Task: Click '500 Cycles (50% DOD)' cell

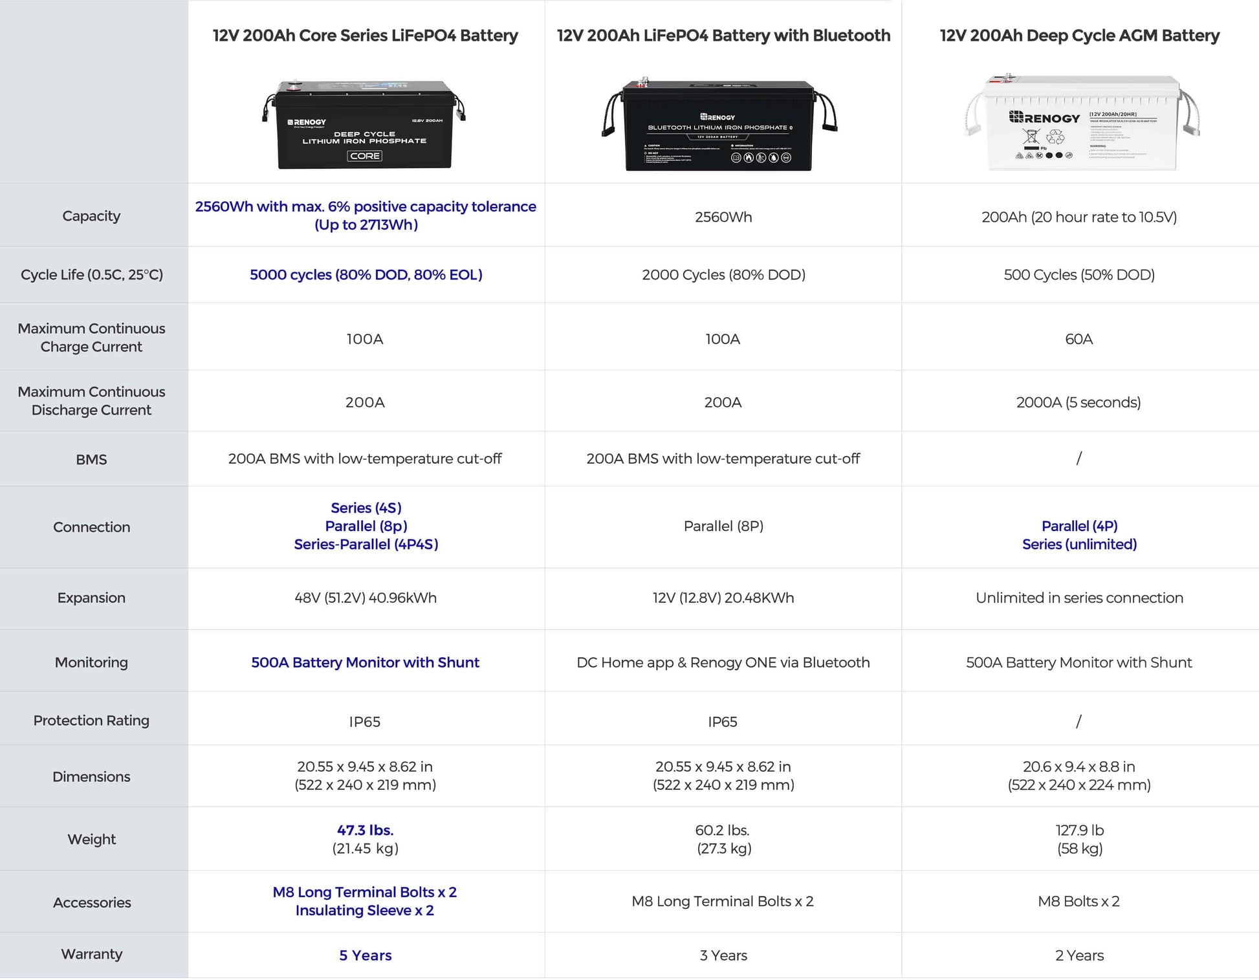Action: [x=1079, y=275]
